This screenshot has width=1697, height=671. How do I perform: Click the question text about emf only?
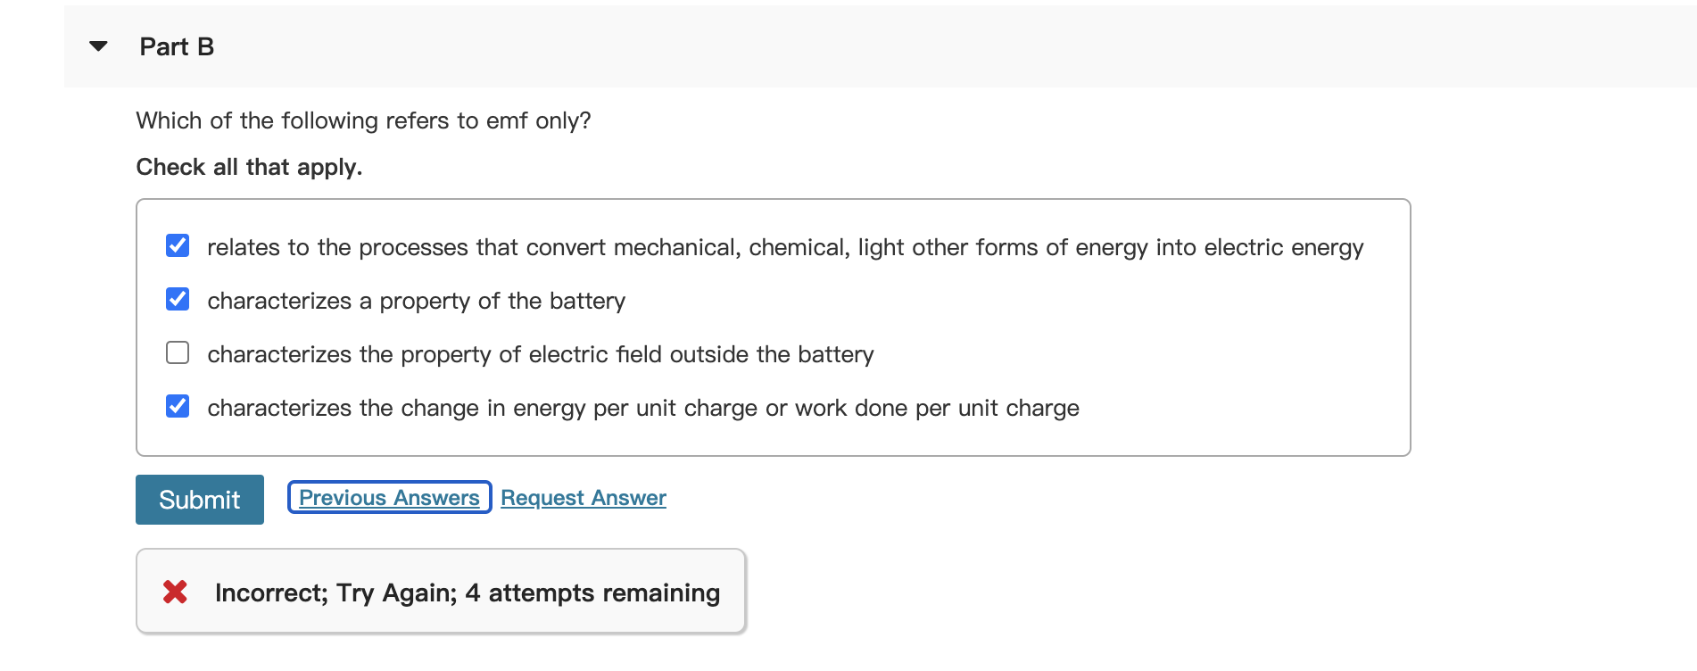363,120
